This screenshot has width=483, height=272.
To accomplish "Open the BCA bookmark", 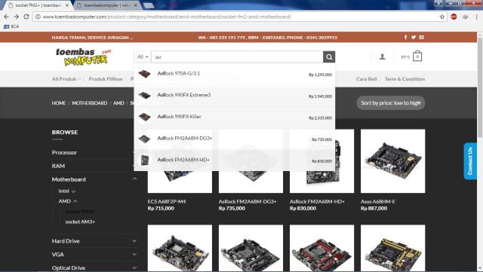I will [x=11, y=26].
